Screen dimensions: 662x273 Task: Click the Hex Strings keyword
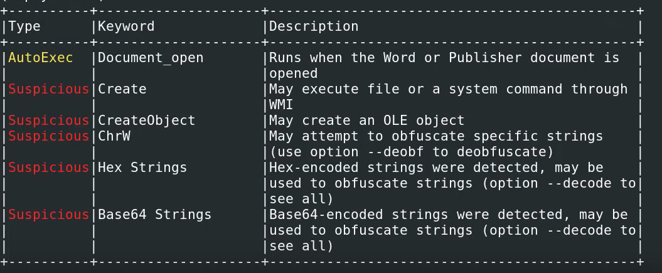tap(142, 168)
